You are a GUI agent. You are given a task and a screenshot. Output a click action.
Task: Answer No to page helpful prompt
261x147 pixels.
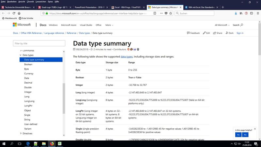click(245, 135)
